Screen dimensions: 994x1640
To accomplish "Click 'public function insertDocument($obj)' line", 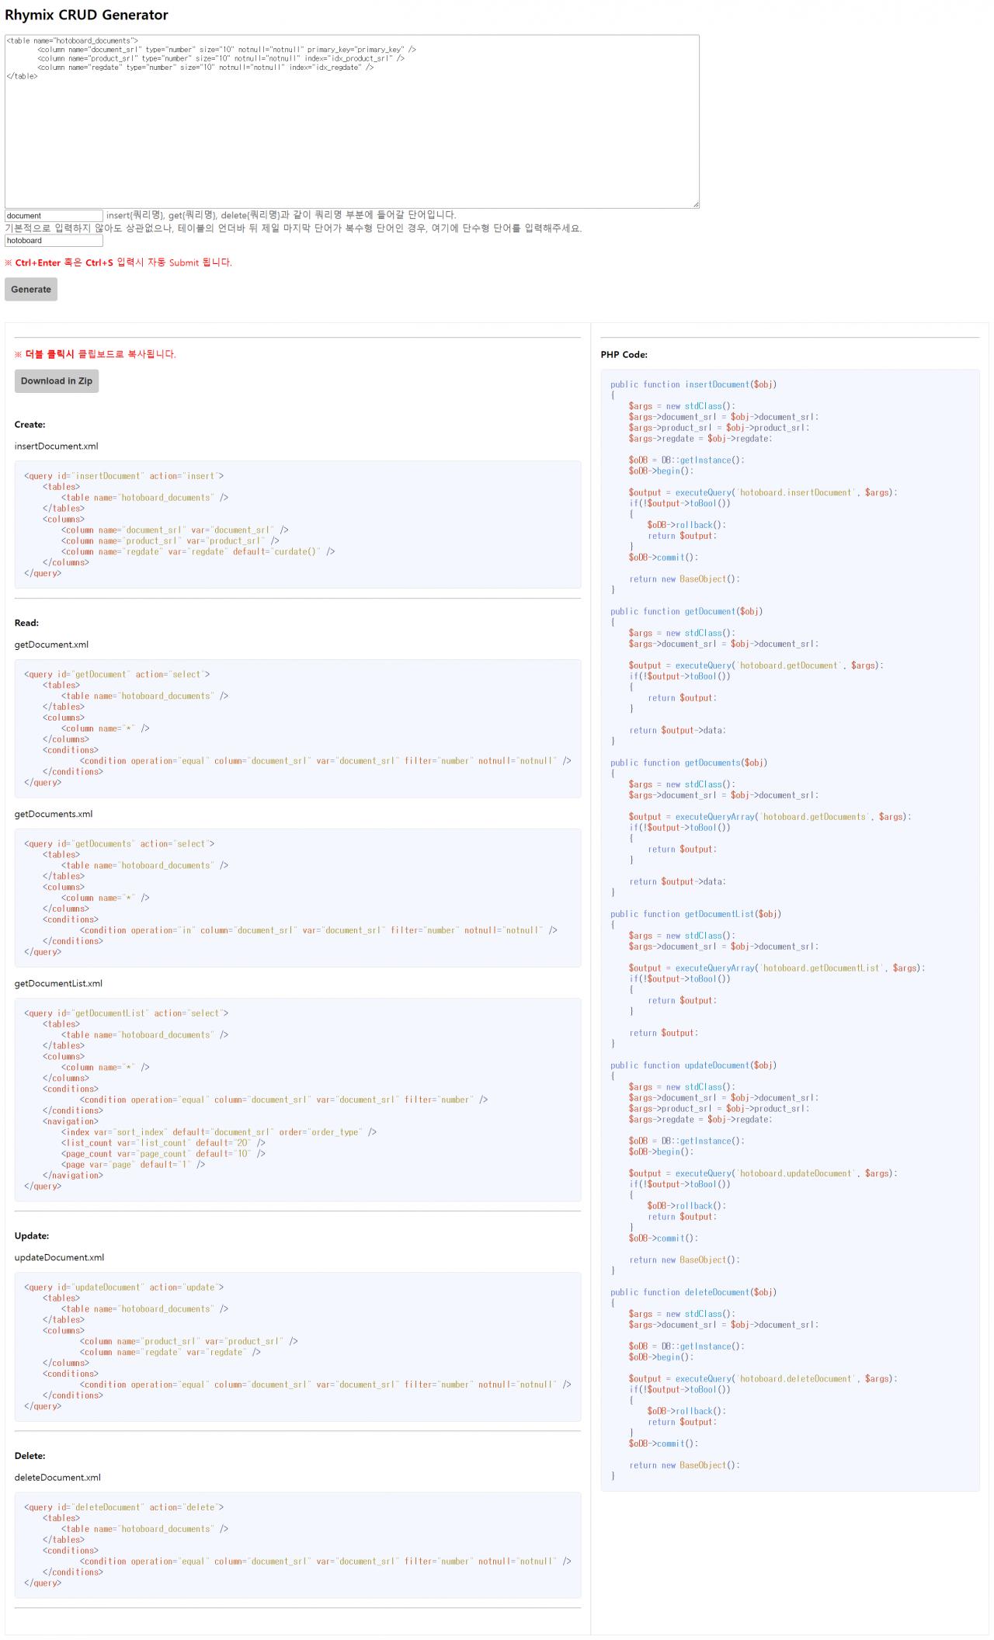I will (693, 384).
